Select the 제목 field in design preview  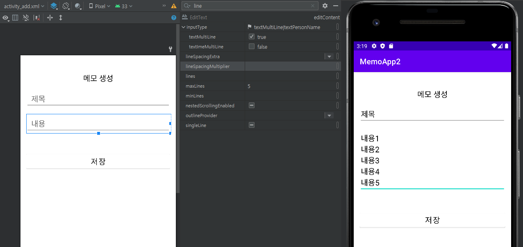[x=98, y=99]
